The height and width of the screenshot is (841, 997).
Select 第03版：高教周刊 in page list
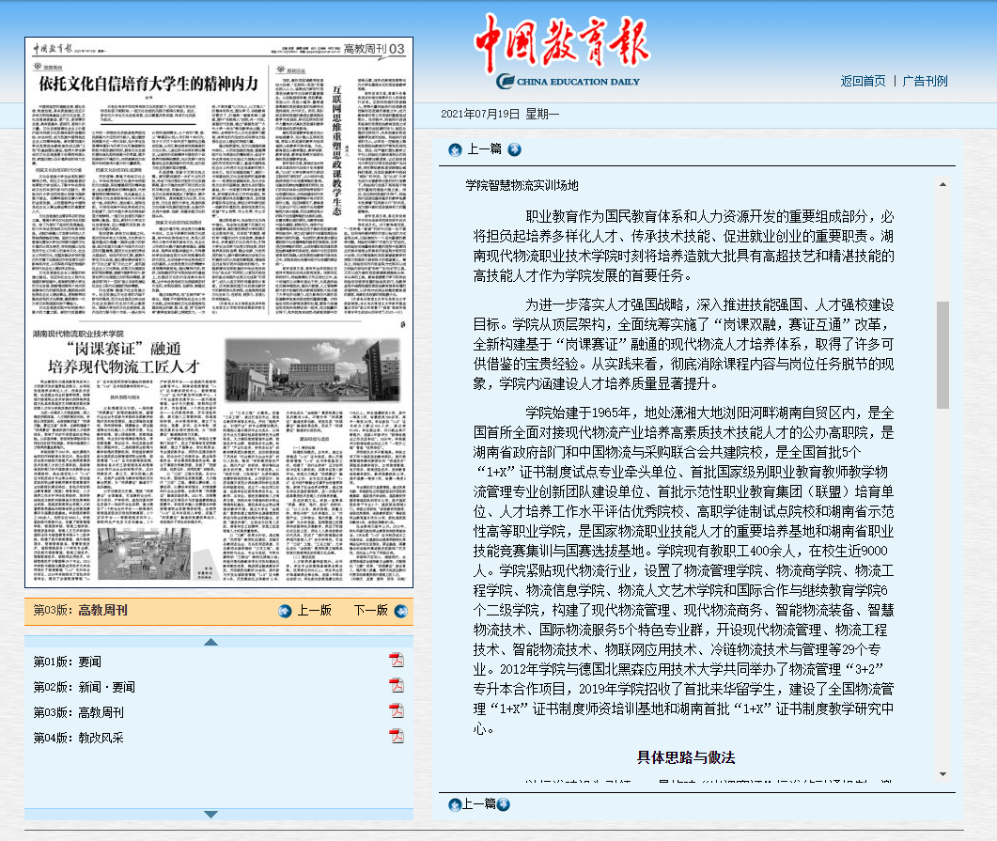(78, 712)
